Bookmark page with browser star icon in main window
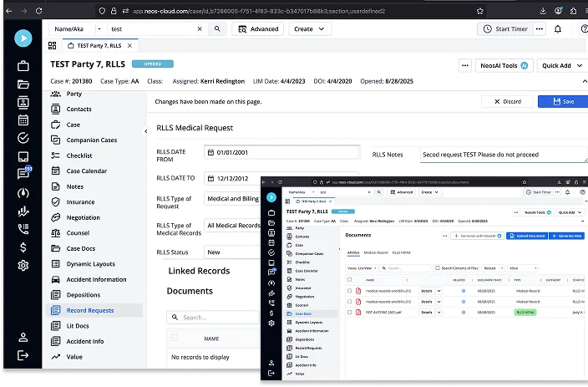 (x=480, y=11)
